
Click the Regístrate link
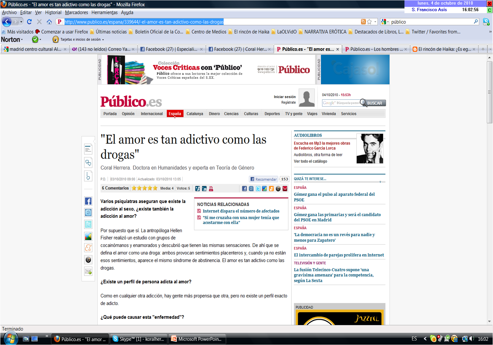tap(289, 103)
